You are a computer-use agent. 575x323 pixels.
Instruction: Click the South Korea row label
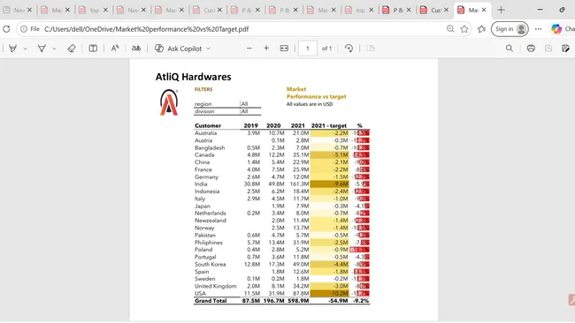[211, 264]
